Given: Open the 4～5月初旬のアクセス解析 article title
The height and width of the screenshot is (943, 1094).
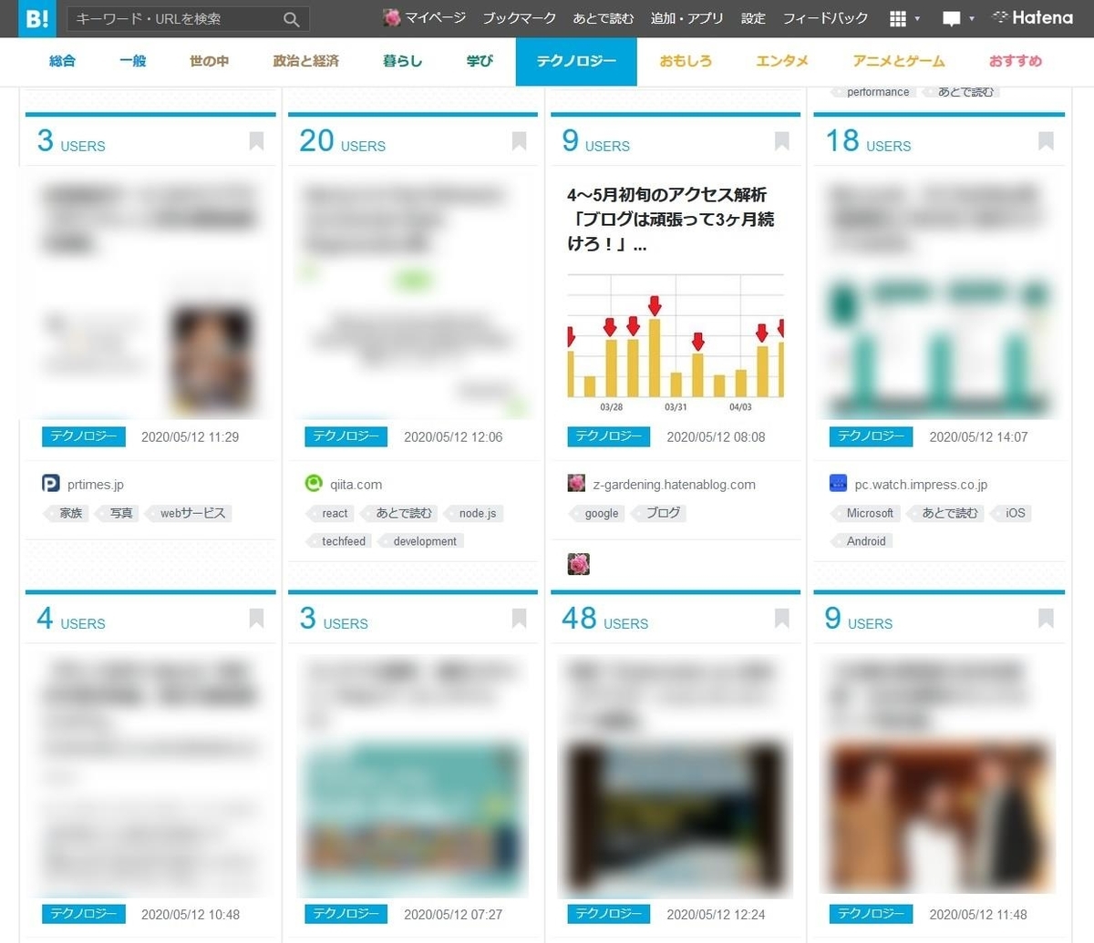Looking at the screenshot, I should 671,220.
